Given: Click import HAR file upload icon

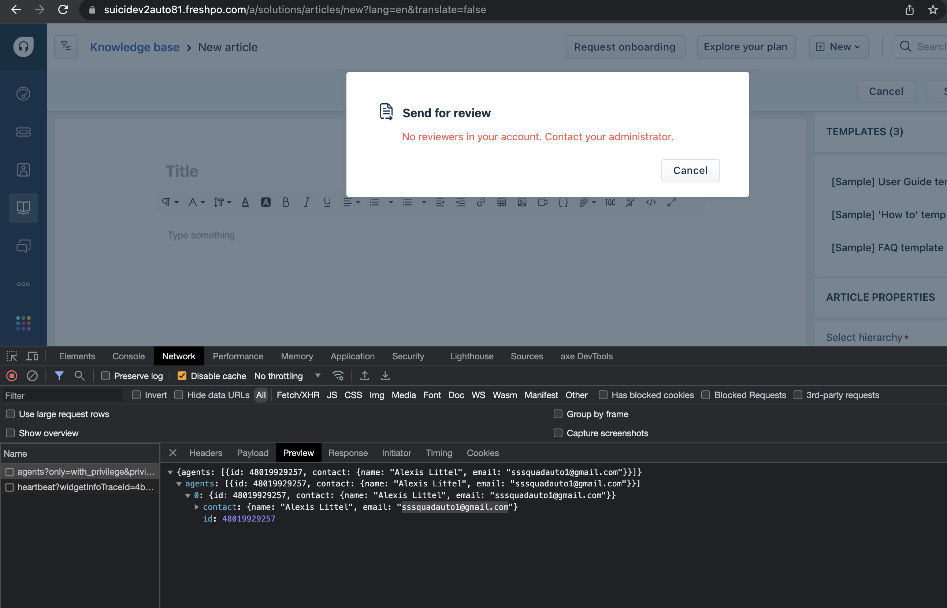Looking at the screenshot, I should [x=365, y=376].
